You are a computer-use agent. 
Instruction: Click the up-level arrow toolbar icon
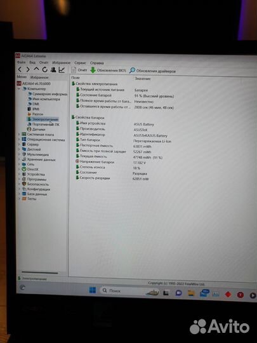pos(36,69)
